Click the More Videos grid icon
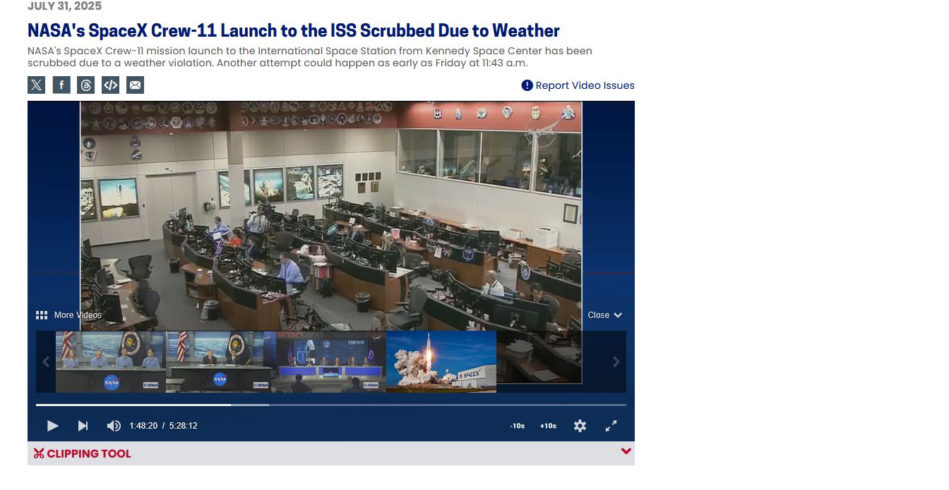 click(42, 315)
